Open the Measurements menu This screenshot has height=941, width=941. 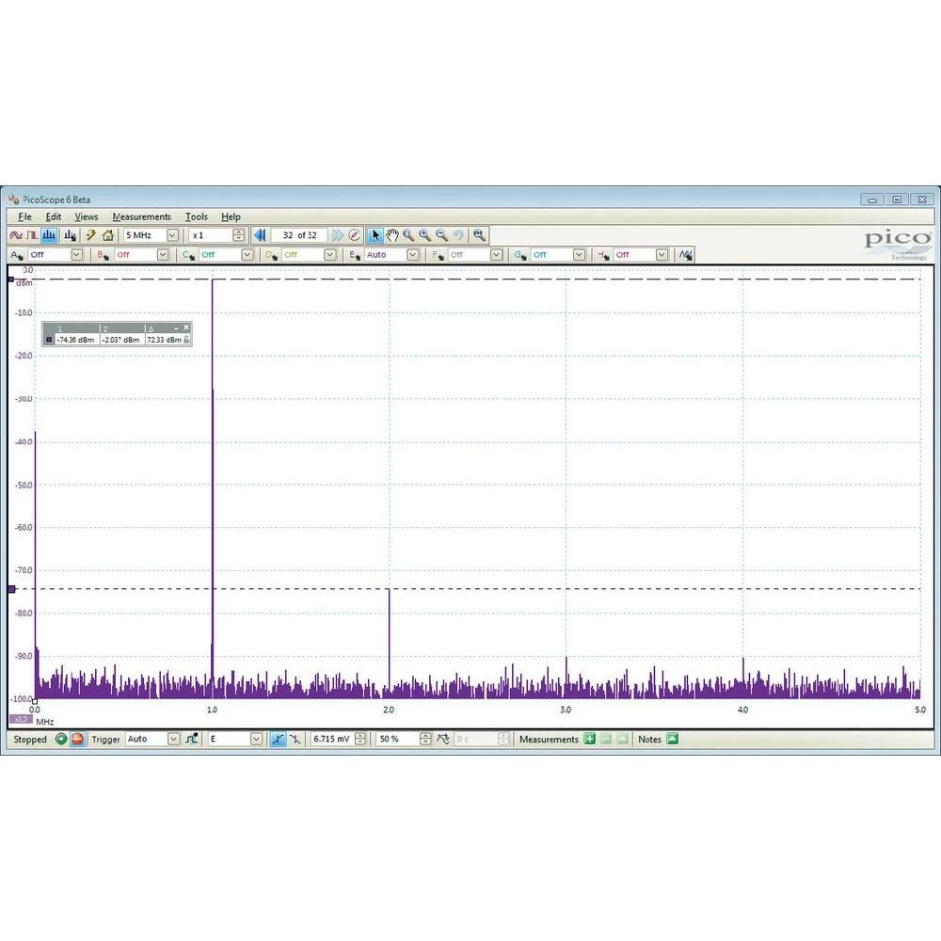(141, 216)
